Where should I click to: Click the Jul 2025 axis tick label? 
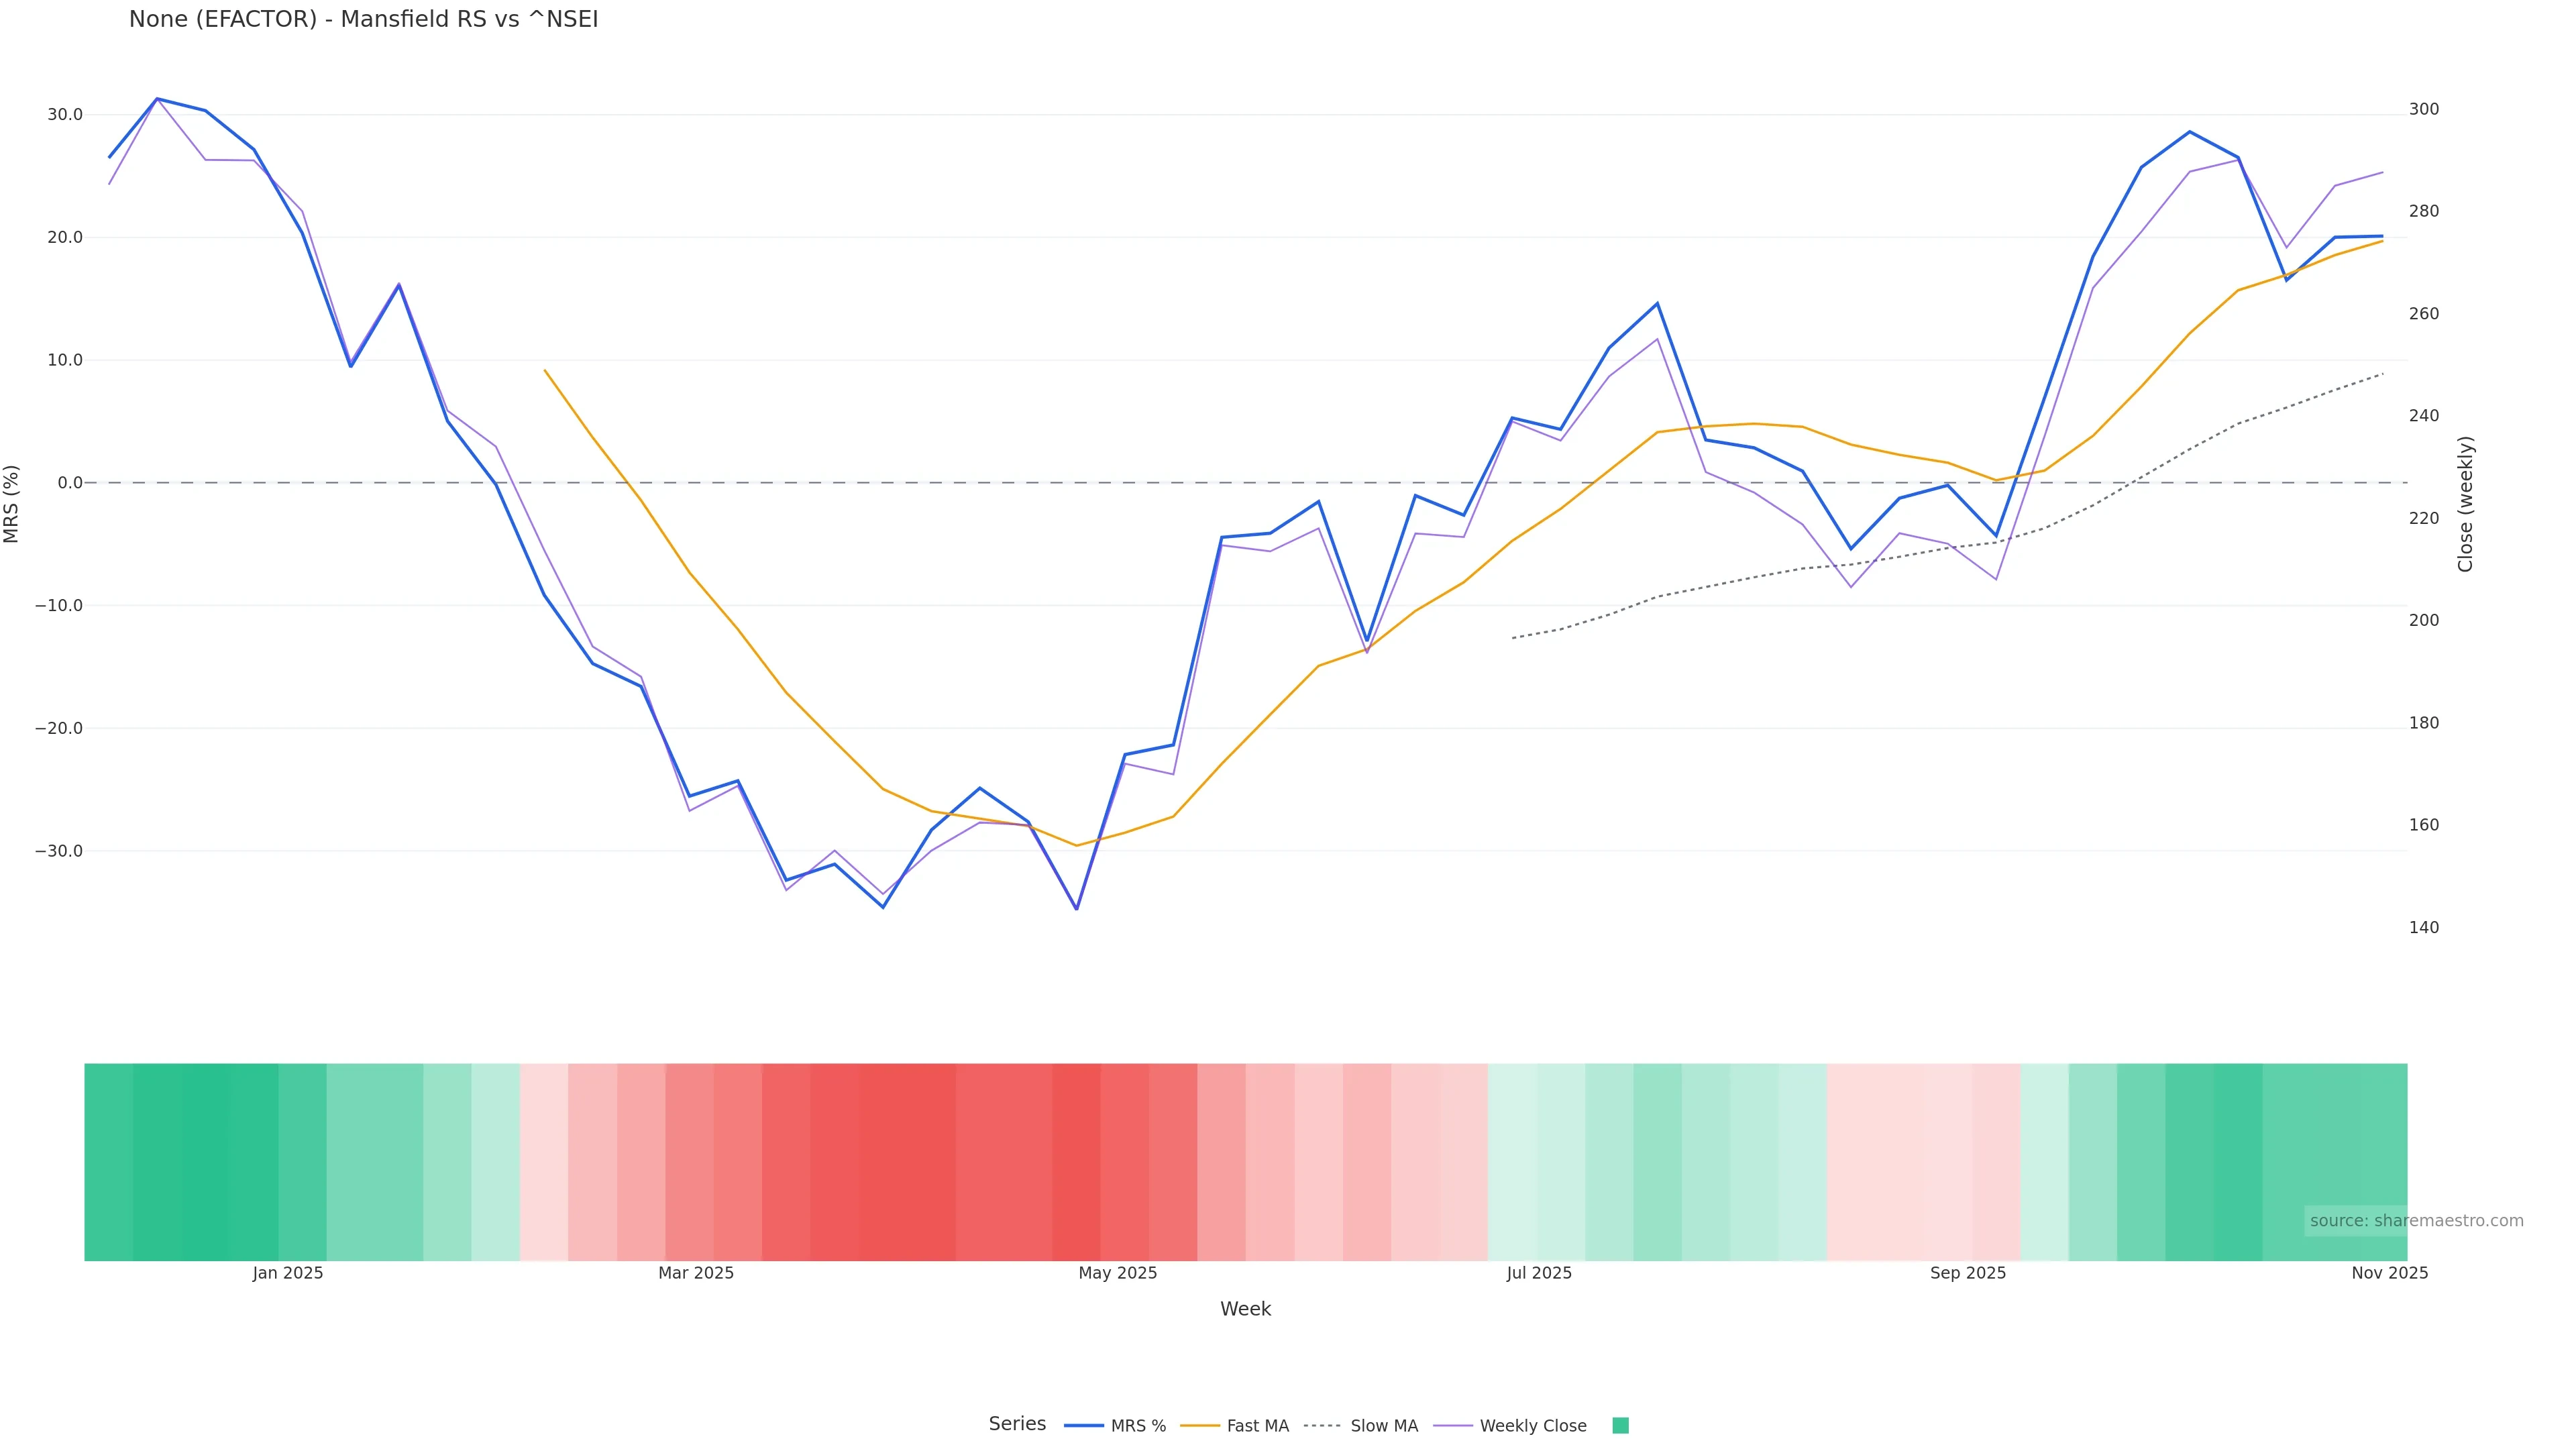pyautogui.click(x=1539, y=1273)
